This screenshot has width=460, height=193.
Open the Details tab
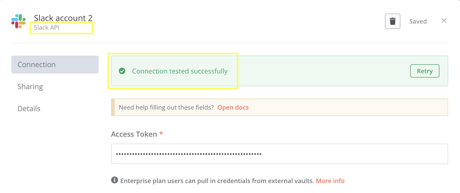[29, 109]
